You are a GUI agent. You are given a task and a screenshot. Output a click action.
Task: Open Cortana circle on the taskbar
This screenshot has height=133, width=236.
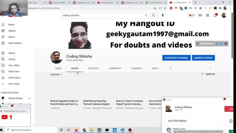point(61,130)
